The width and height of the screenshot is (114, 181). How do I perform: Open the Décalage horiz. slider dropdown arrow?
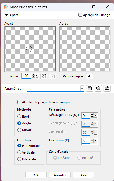click(x=95, y=115)
